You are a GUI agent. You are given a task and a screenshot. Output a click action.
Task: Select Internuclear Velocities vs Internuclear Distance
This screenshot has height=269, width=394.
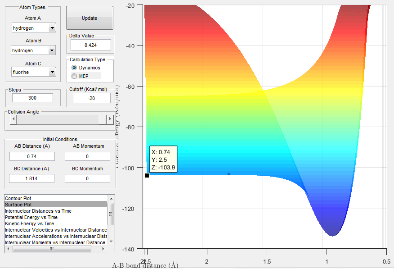(56, 230)
